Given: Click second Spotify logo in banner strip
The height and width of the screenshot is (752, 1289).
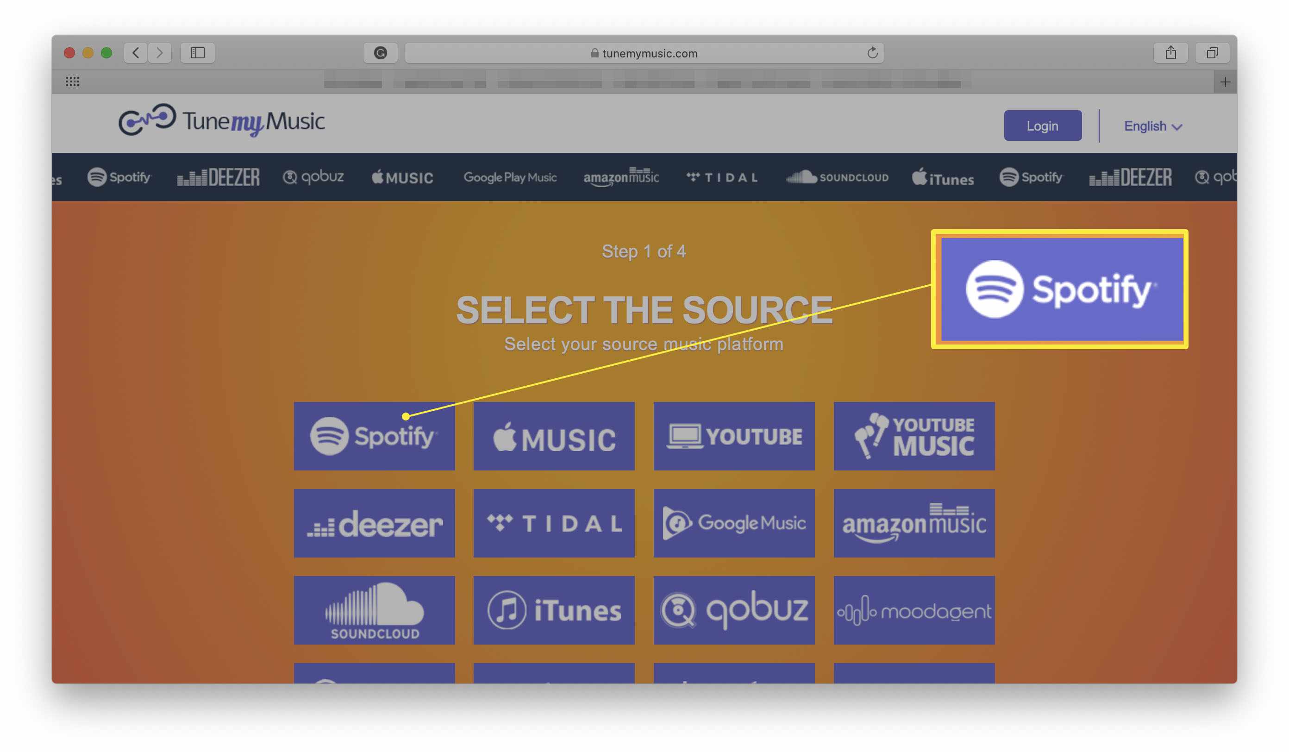Looking at the screenshot, I should 1031,177.
